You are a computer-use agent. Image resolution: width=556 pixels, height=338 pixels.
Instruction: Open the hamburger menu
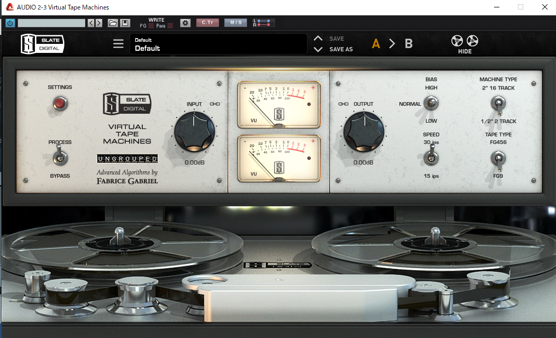pyautogui.click(x=119, y=43)
